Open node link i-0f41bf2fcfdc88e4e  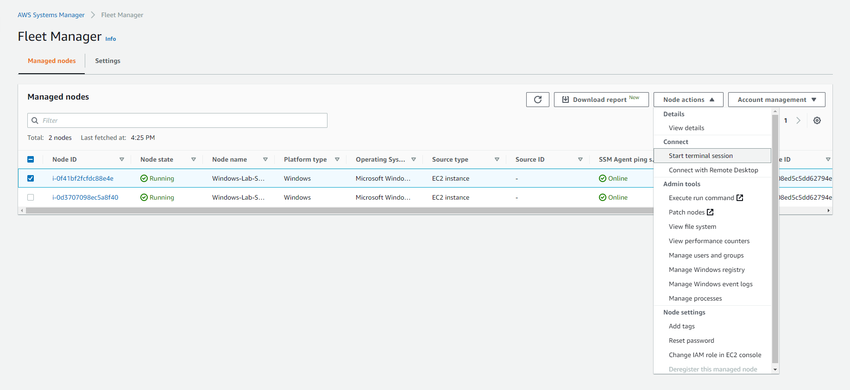click(x=83, y=178)
